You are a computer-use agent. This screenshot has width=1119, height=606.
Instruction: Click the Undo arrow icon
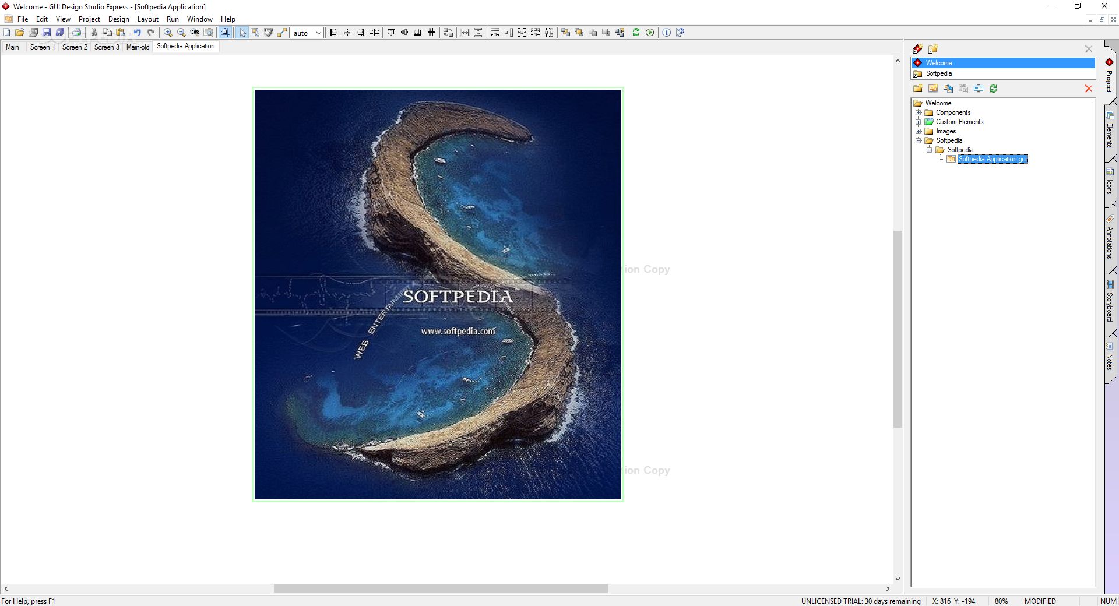coord(138,33)
